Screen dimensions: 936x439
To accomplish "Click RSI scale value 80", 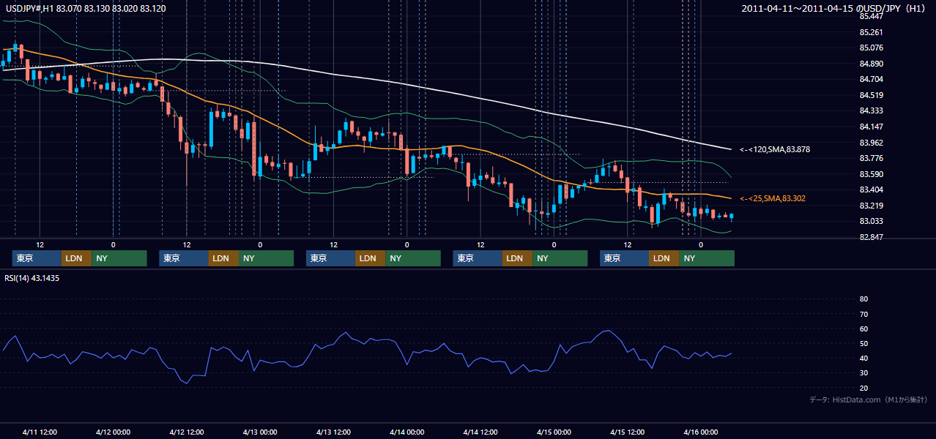I will point(863,299).
